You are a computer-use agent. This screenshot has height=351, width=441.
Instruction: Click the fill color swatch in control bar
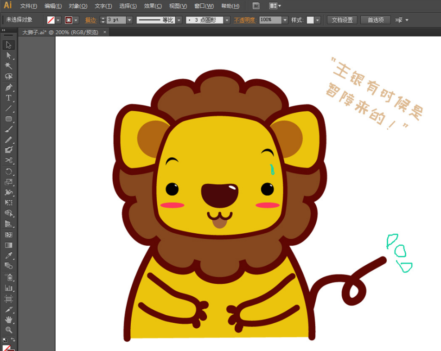51,20
